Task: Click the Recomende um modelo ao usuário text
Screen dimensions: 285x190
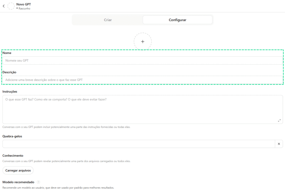Action: [58, 188]
